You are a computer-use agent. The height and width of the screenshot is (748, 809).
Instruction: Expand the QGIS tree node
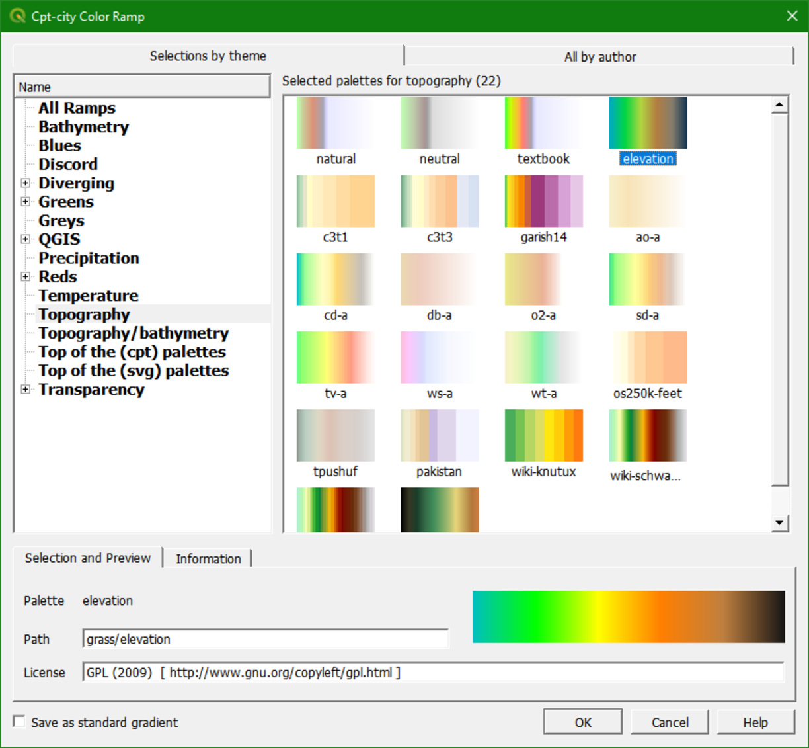(x=25, y=239)
